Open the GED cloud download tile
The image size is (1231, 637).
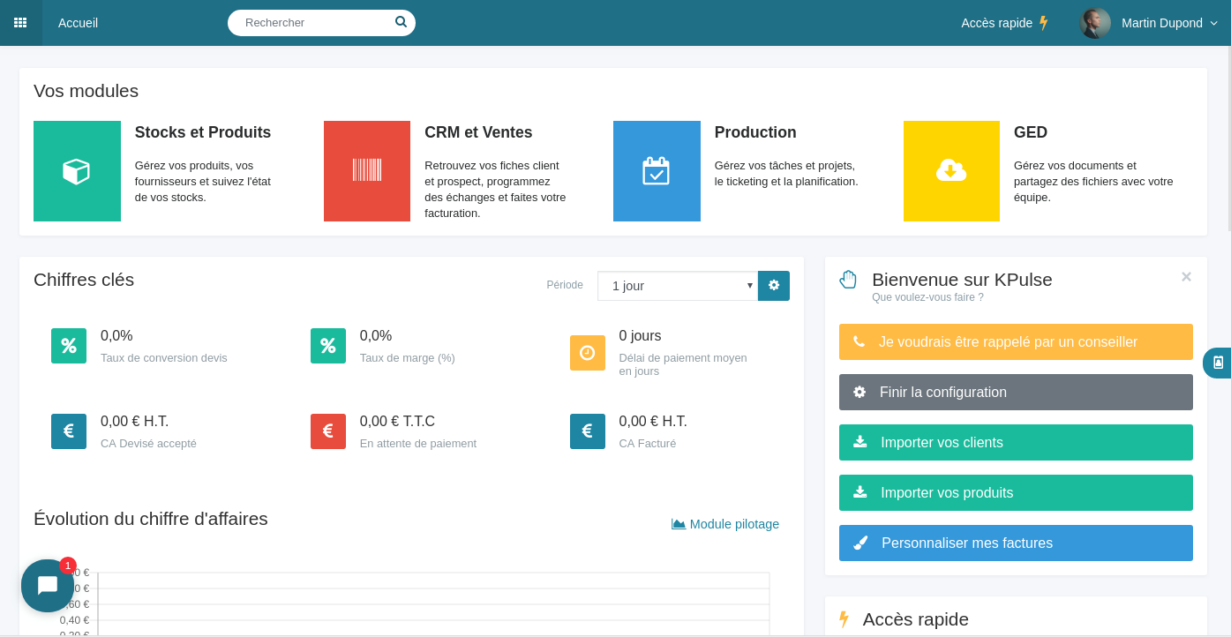tap(951, 171)
